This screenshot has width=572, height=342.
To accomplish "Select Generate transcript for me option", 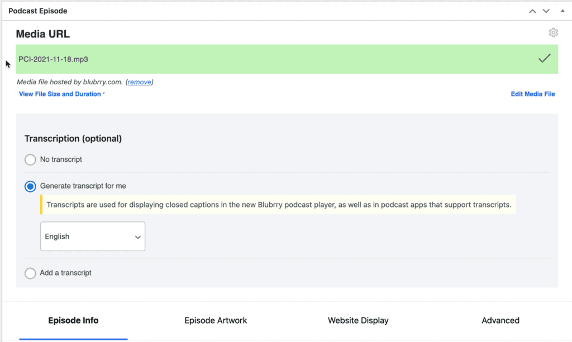I will [30, 186].
